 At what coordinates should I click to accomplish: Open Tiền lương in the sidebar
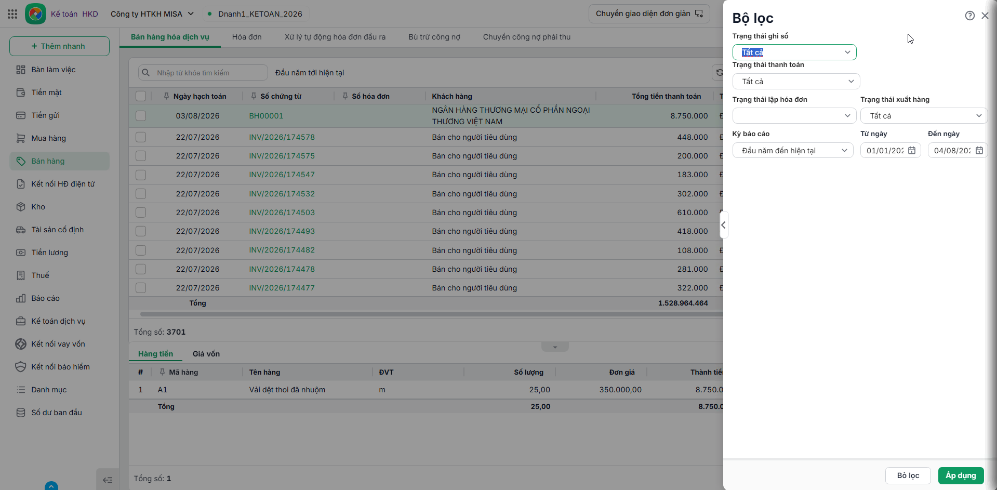click(59, 253)
